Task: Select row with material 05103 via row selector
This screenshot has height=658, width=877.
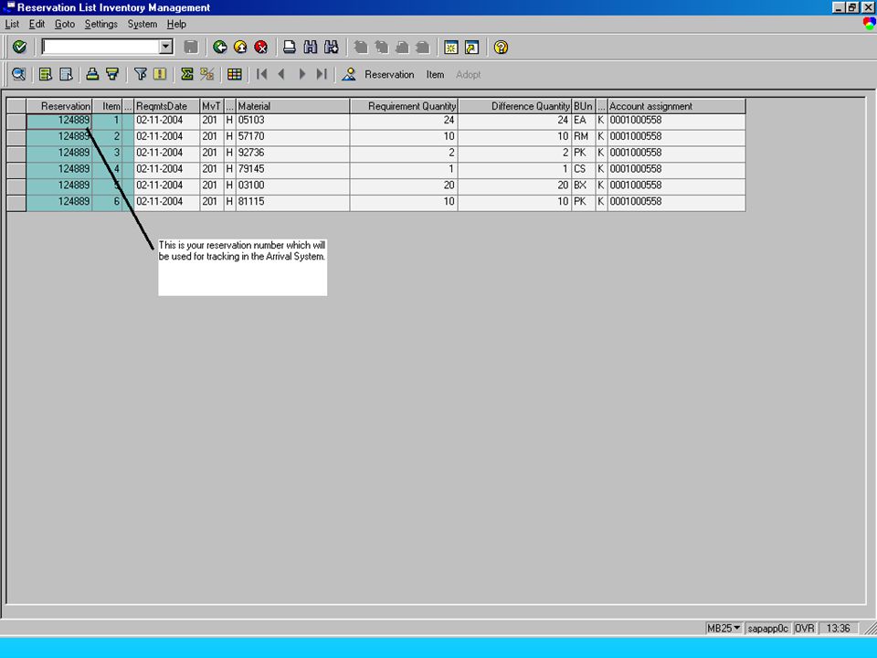Action: pyautogui.click(x=16, y=121)
